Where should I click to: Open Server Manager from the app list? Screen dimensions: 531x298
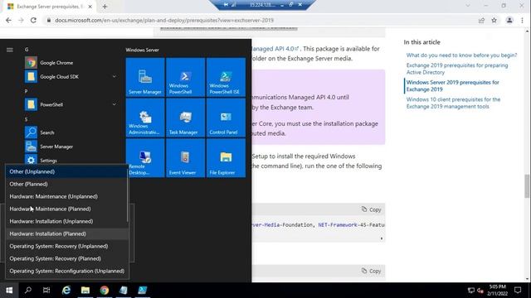tap(71, 147)
